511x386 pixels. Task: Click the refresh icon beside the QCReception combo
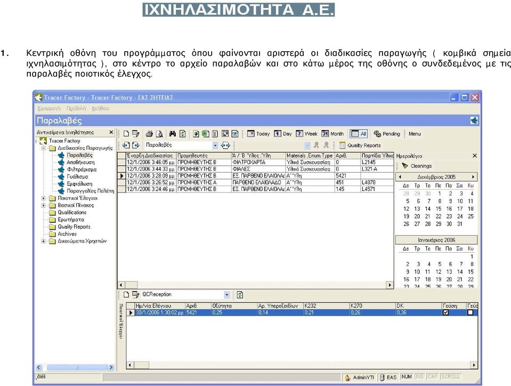pos(240,295)
